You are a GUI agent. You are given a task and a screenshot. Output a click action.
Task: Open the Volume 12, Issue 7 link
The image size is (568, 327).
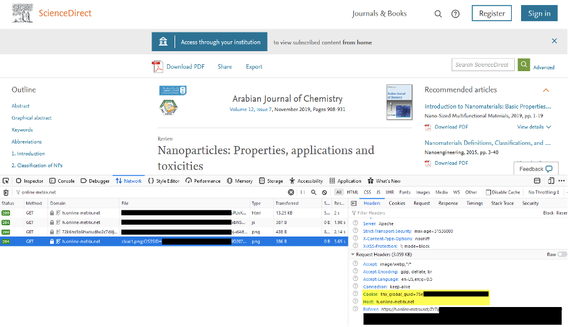[x=251, y=109]
